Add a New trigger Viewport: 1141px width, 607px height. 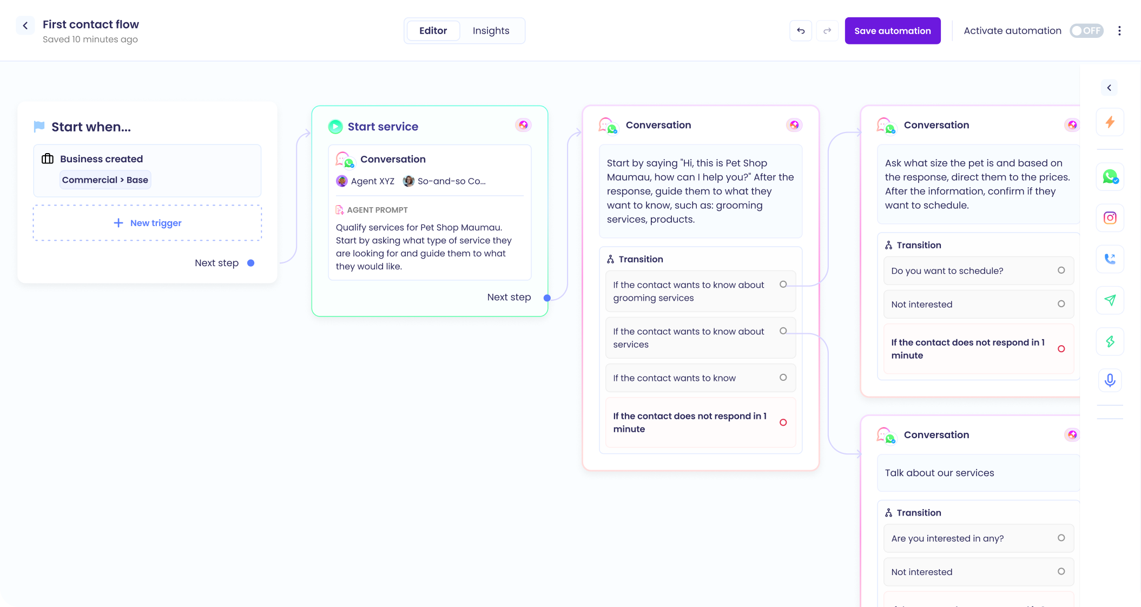[148, 223]
